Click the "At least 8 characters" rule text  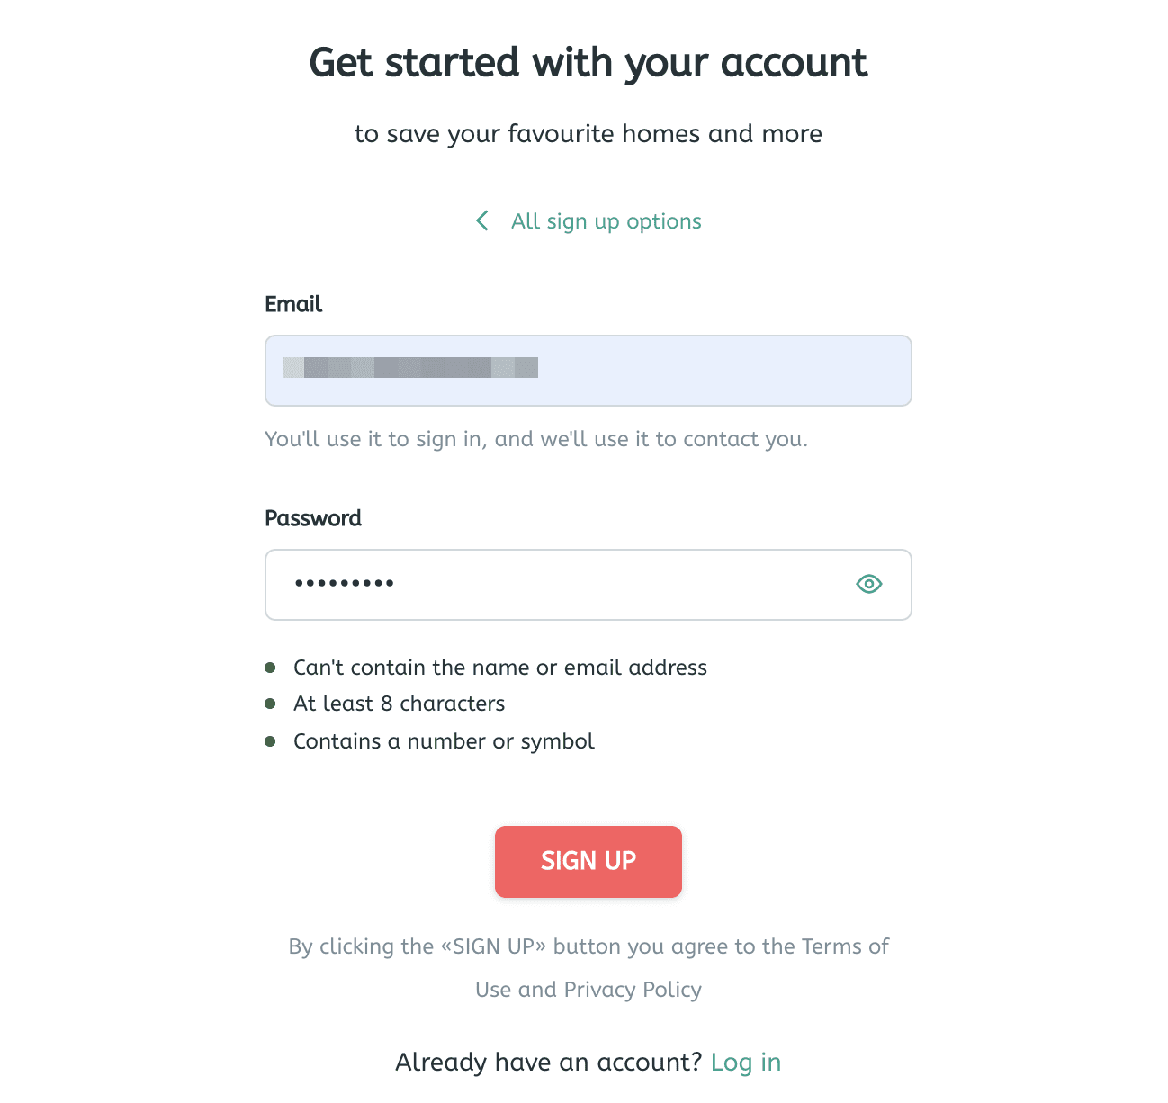point(399,704)
